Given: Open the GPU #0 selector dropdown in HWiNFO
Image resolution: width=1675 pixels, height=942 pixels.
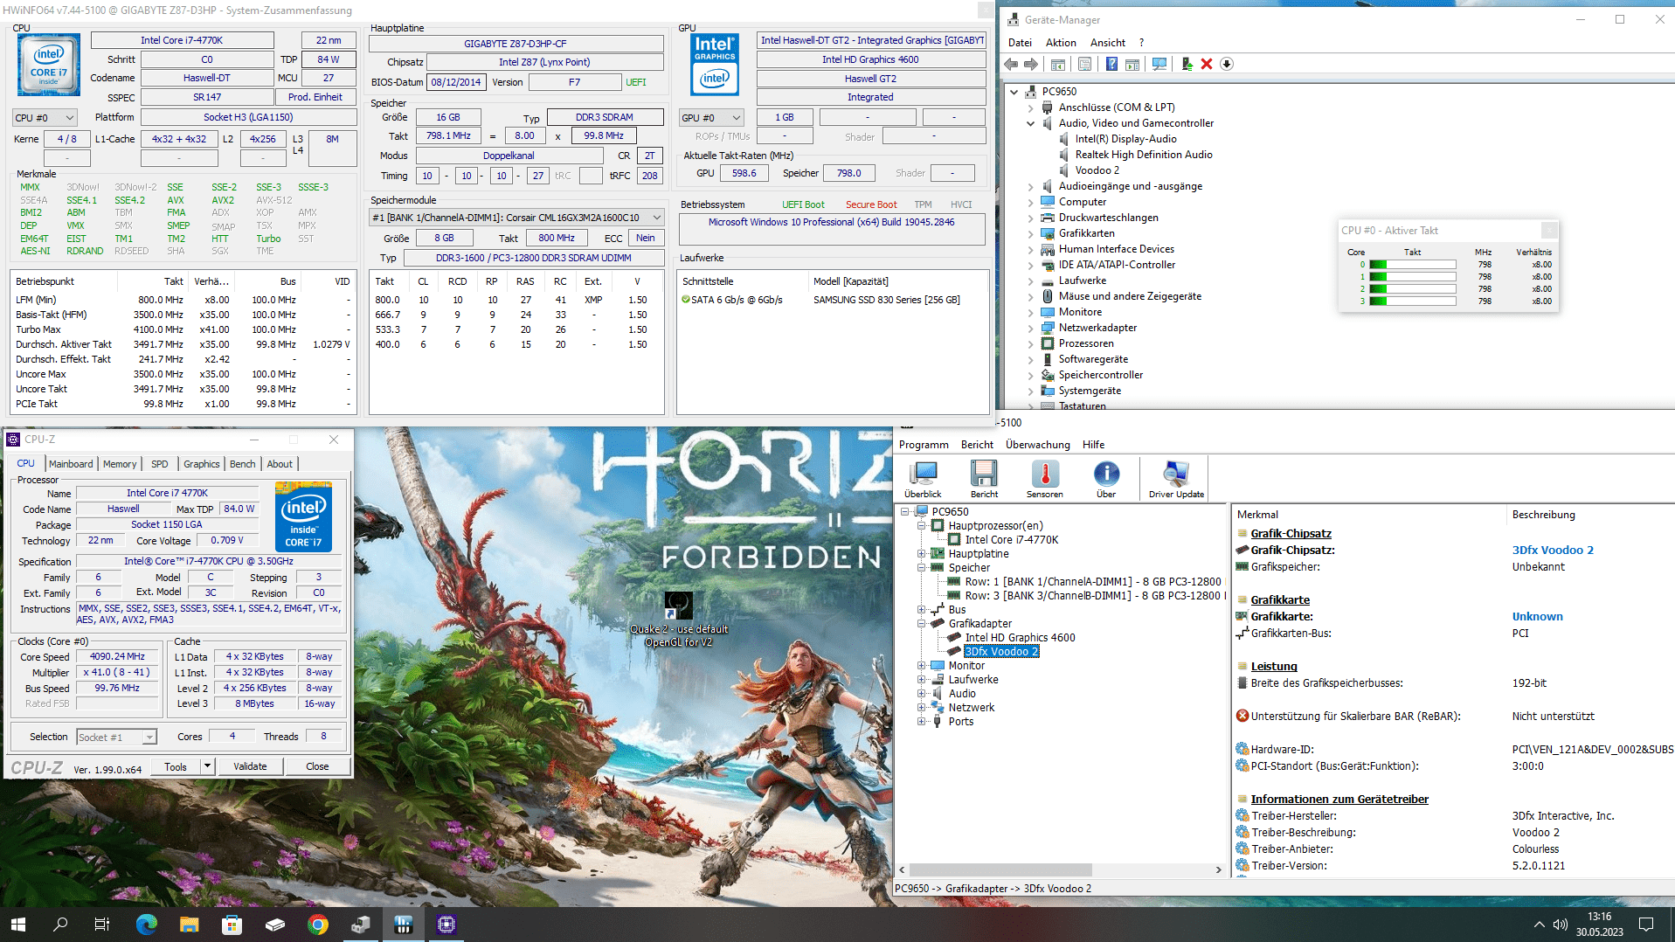Looking at the screenshot, I should (711, 117).
